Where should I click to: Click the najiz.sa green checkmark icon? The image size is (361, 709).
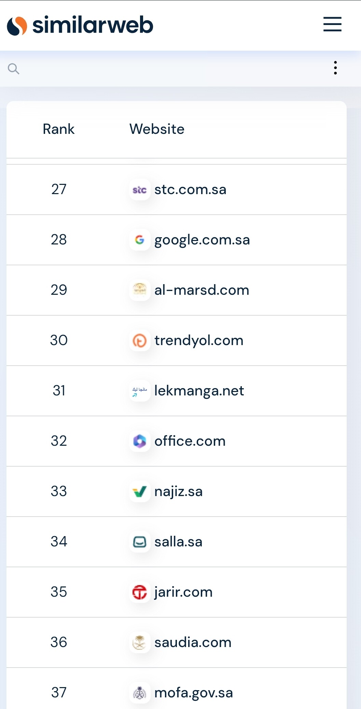coord(139,492)
